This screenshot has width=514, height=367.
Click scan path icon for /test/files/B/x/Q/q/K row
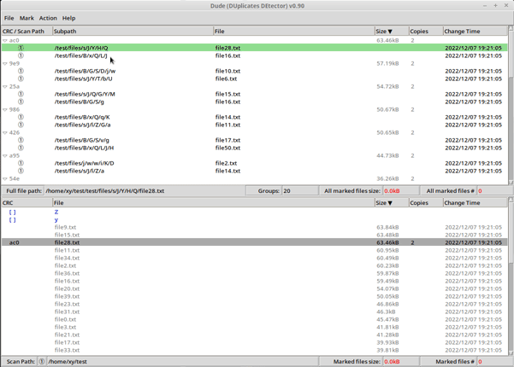[21, 117]
